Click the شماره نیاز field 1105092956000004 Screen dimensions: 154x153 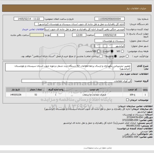[110, 19]
